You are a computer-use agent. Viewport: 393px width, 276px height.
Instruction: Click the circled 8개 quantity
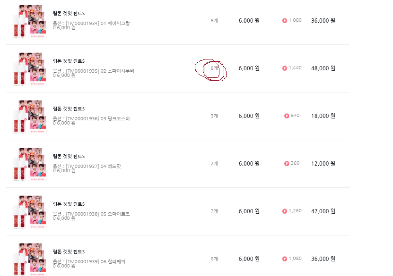[214, 68]
